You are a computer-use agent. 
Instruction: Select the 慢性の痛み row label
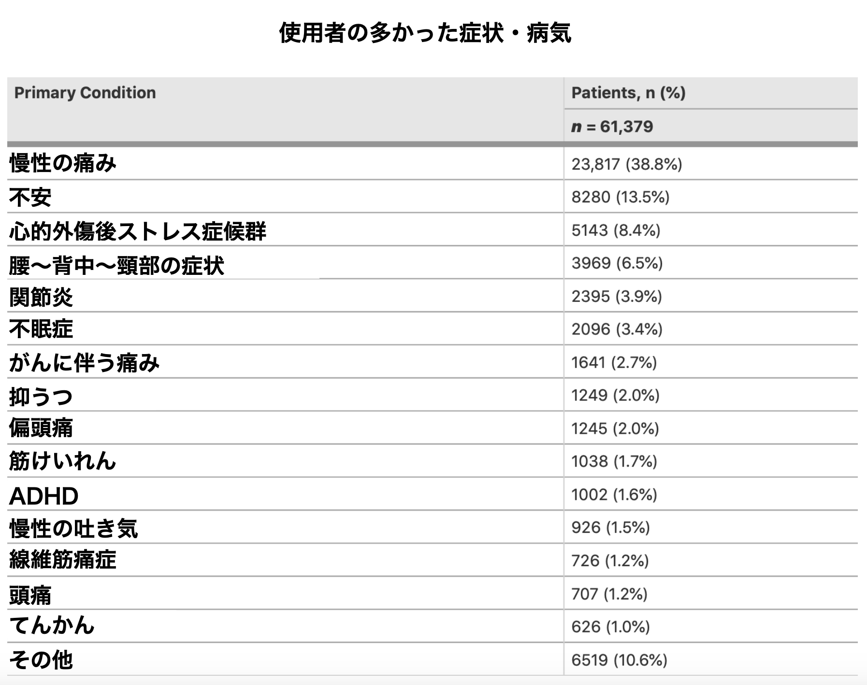[x=63, y=163]
